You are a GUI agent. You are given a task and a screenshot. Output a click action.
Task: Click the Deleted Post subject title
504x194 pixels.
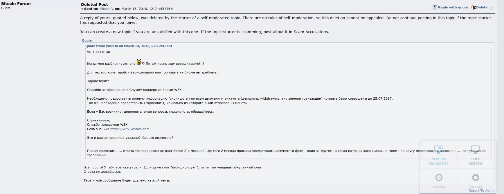click(x=94, y=4)
